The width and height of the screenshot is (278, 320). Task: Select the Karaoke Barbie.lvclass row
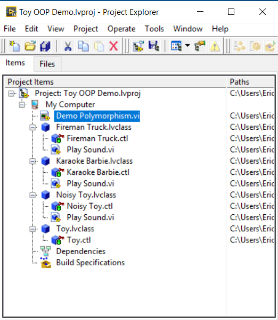(94, 161)
